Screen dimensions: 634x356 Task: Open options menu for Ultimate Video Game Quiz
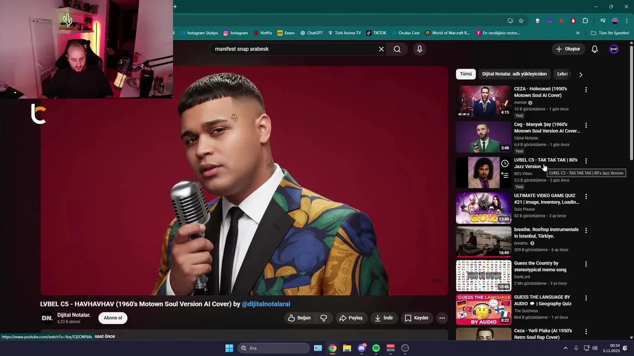point(586,197)
